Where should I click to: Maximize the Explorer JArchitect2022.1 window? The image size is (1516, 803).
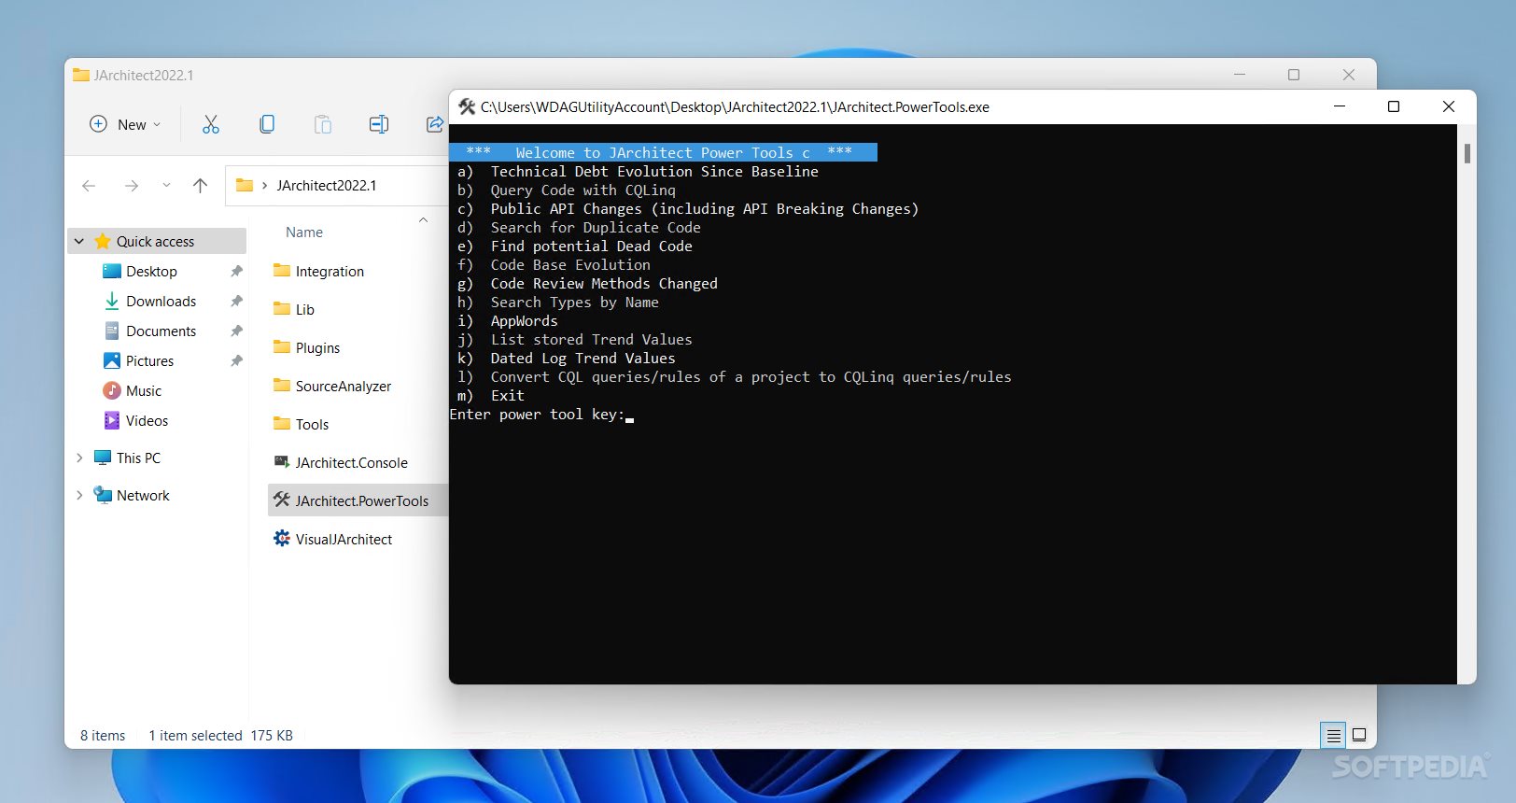(x=1294, y=75)
